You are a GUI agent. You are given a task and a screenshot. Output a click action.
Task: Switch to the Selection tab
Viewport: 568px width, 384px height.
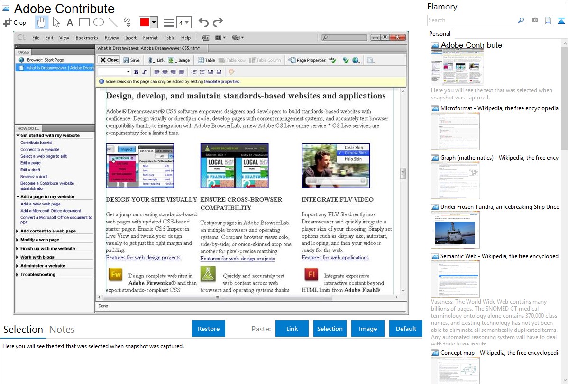click(23, 330)
